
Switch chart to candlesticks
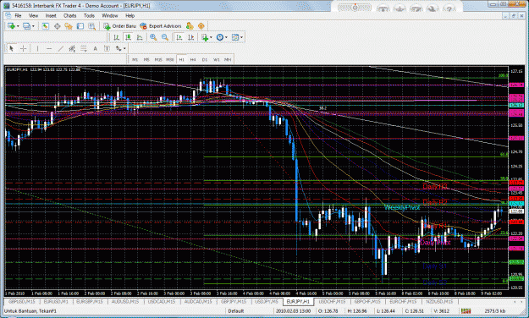(128, 37)
